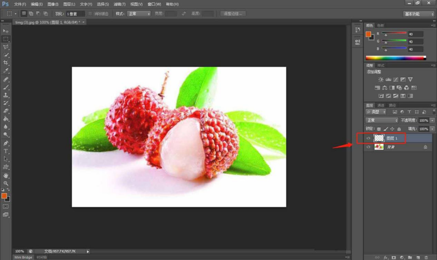Select the Move tool
437x260 pixels.
(x=6, y=31)
